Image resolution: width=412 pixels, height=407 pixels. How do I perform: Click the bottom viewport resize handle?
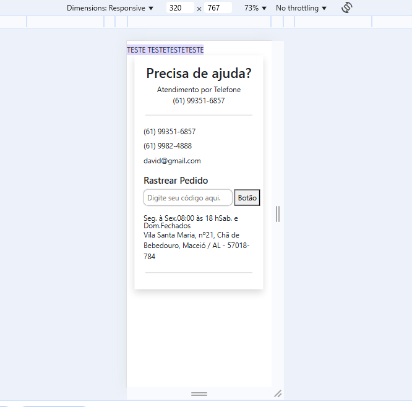(x=199, y=393)
